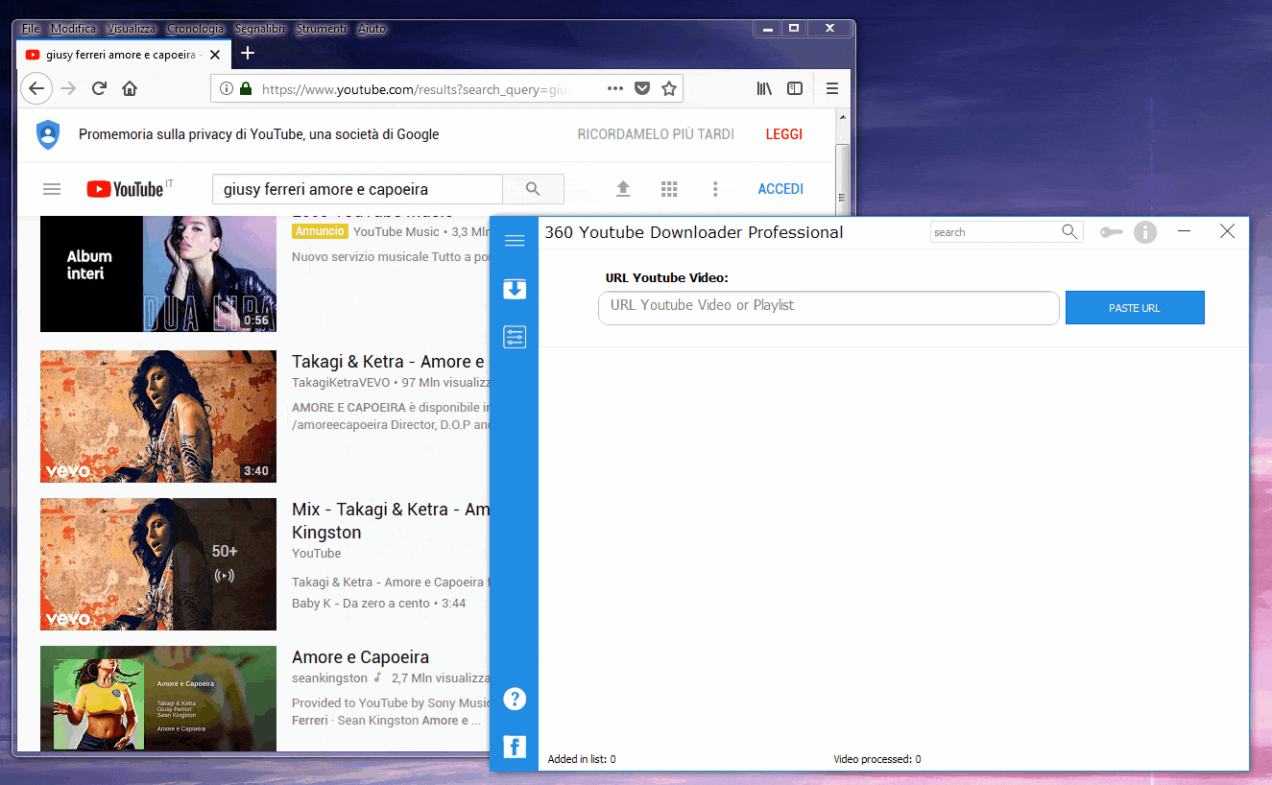Screen dimensions: 1272x785
Task: Click the yellow Annuncio ad badge
Action: click(320, 231)
